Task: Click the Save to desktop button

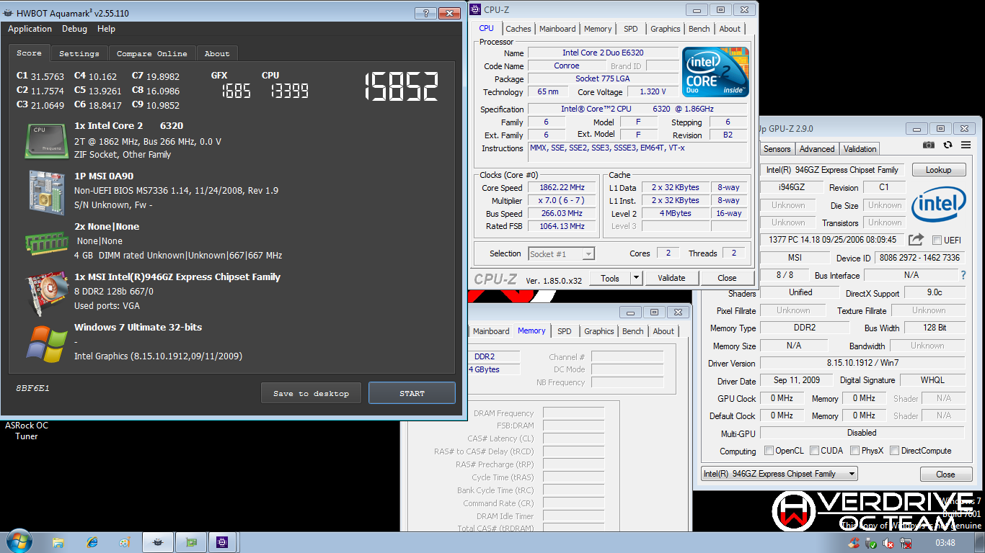Action: point(311,393)
